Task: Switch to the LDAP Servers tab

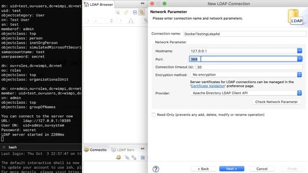Action: (123, 149)
